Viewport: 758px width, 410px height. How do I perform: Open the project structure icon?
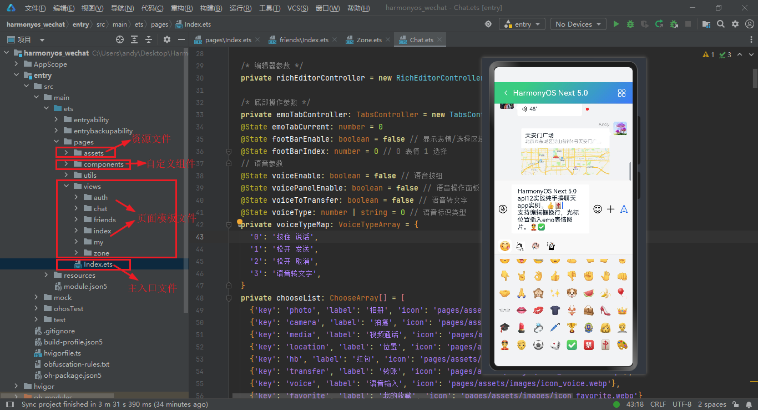click(706, 24)
